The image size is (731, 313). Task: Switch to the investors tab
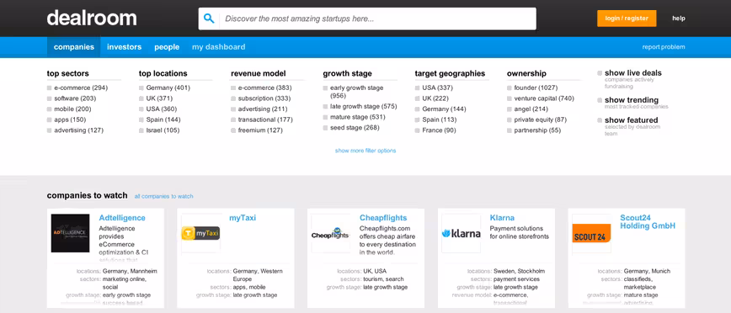click(124, 47)
